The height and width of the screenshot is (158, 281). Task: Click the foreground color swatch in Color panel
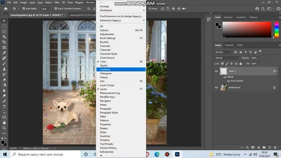point(217,25)
